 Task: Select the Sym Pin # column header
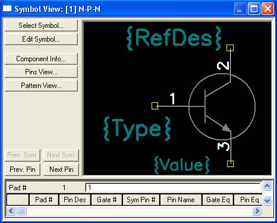tap(141, 200)
